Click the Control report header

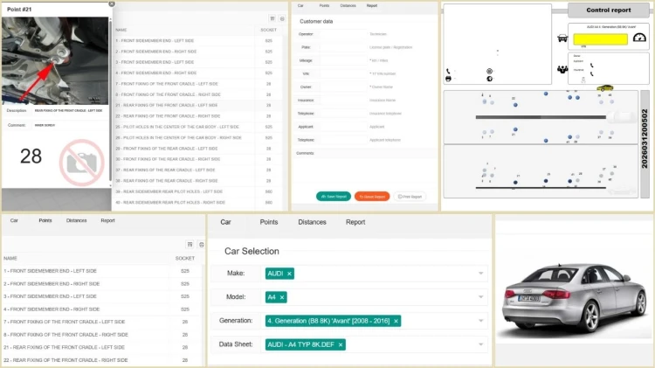(608, 10)
